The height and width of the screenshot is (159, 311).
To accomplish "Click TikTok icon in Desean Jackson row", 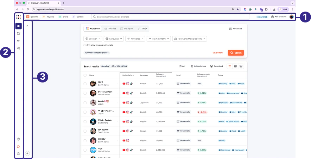I will coord(131,93).
